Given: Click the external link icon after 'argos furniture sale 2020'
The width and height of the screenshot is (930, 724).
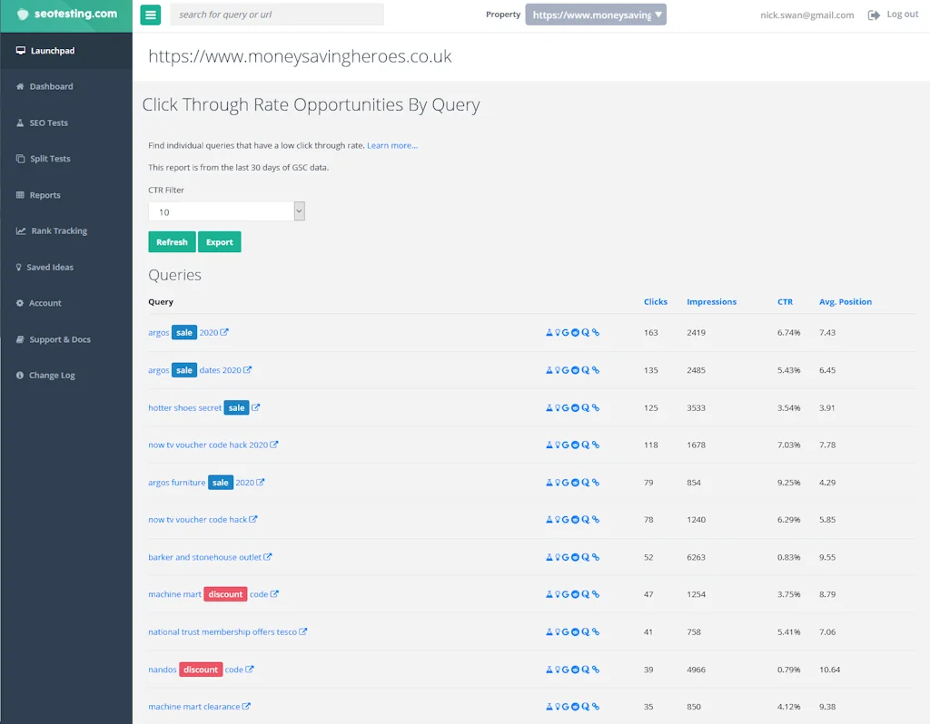Looking at the screenshot, I should pos(262,482).
